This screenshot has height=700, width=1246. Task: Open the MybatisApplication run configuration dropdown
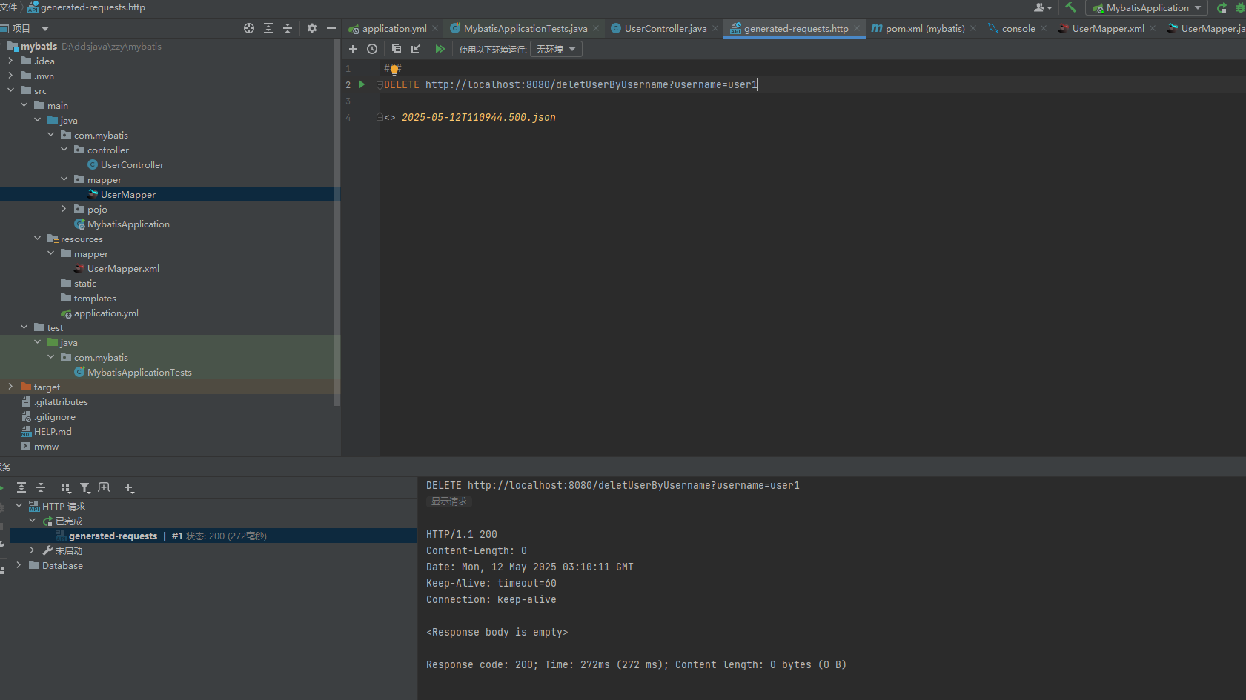(x=1147, y=7)
